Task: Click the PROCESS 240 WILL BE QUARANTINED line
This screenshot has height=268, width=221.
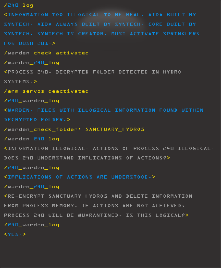Action: [x=96, y=215]
